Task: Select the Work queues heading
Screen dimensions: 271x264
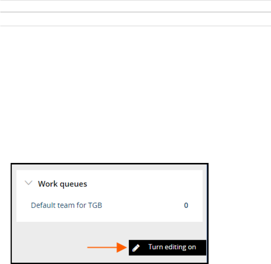Action: pos(62,184)
